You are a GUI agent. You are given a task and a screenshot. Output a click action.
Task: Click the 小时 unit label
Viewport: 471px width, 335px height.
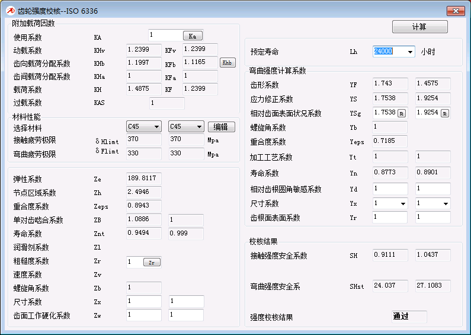pos(428,52)
